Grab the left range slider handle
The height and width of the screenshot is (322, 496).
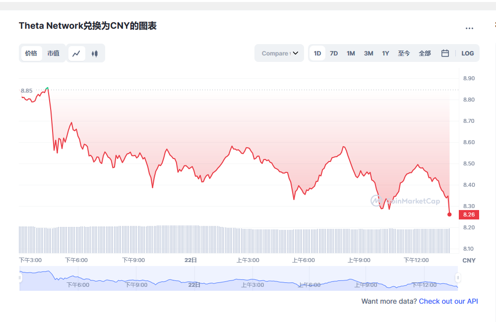pos(20,278)
